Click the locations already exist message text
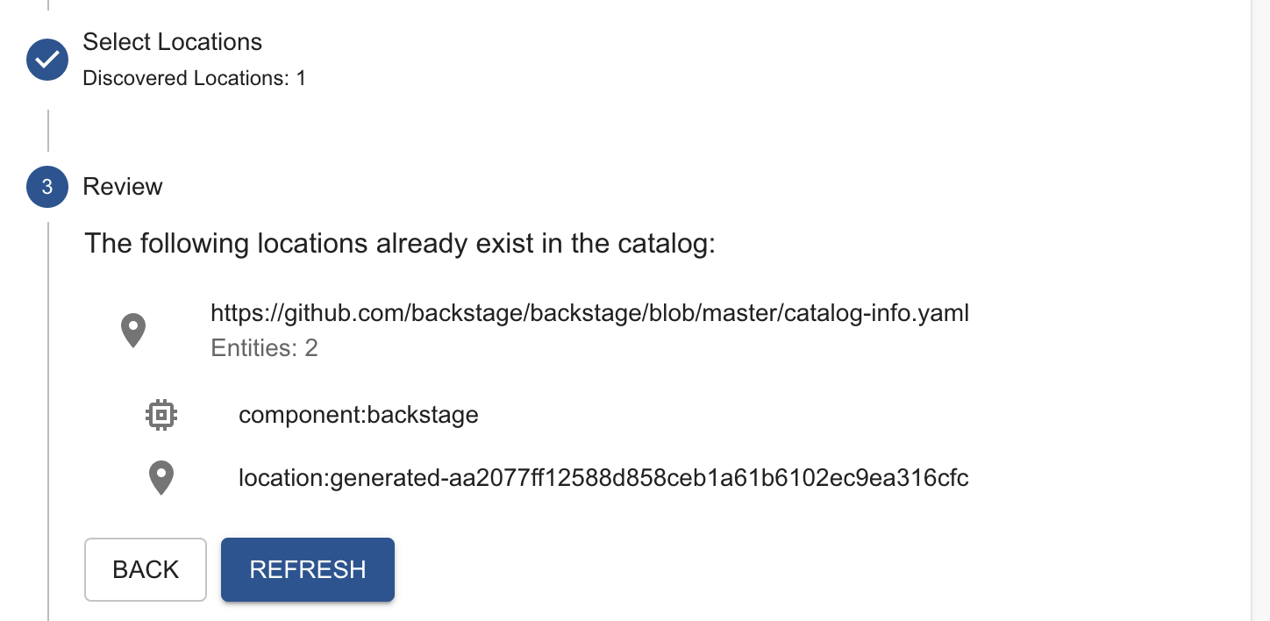1270x621 pixels. pyautogui.click(x=399, y=243)
